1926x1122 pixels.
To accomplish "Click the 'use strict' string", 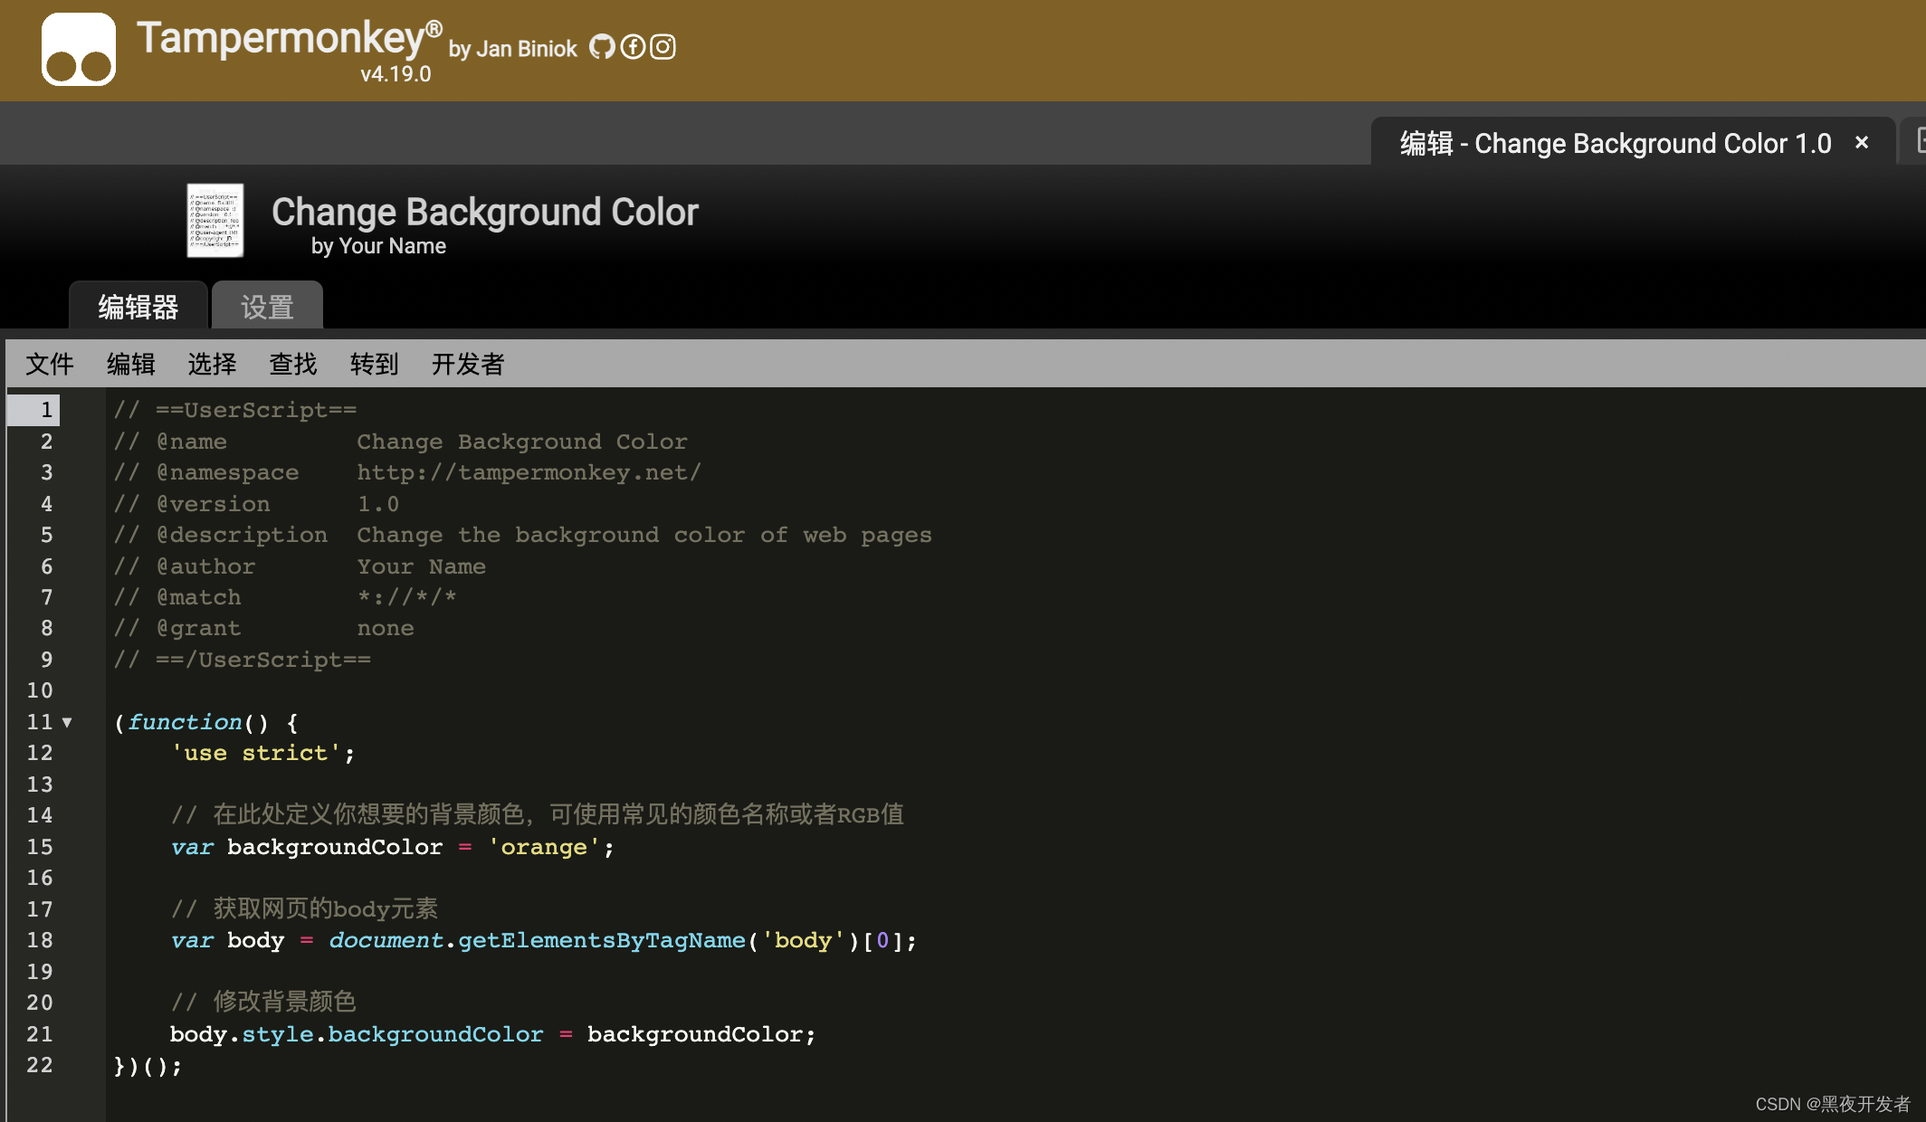I will 256,753.
